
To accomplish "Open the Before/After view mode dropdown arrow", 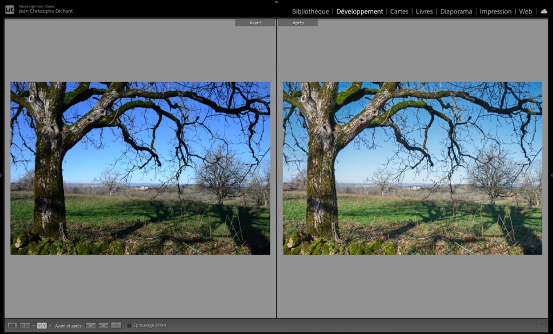I will (x=50, y=325).
